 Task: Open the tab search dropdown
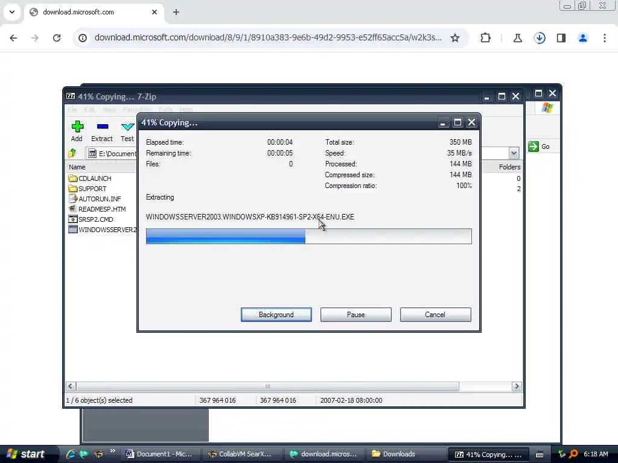click(x=12, y=12)
